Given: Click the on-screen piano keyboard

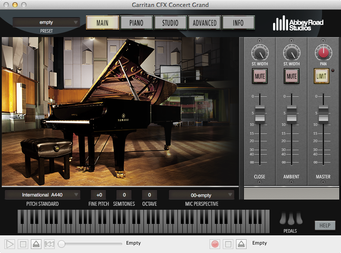Looking at the screenshot, I should click(143, 221).
